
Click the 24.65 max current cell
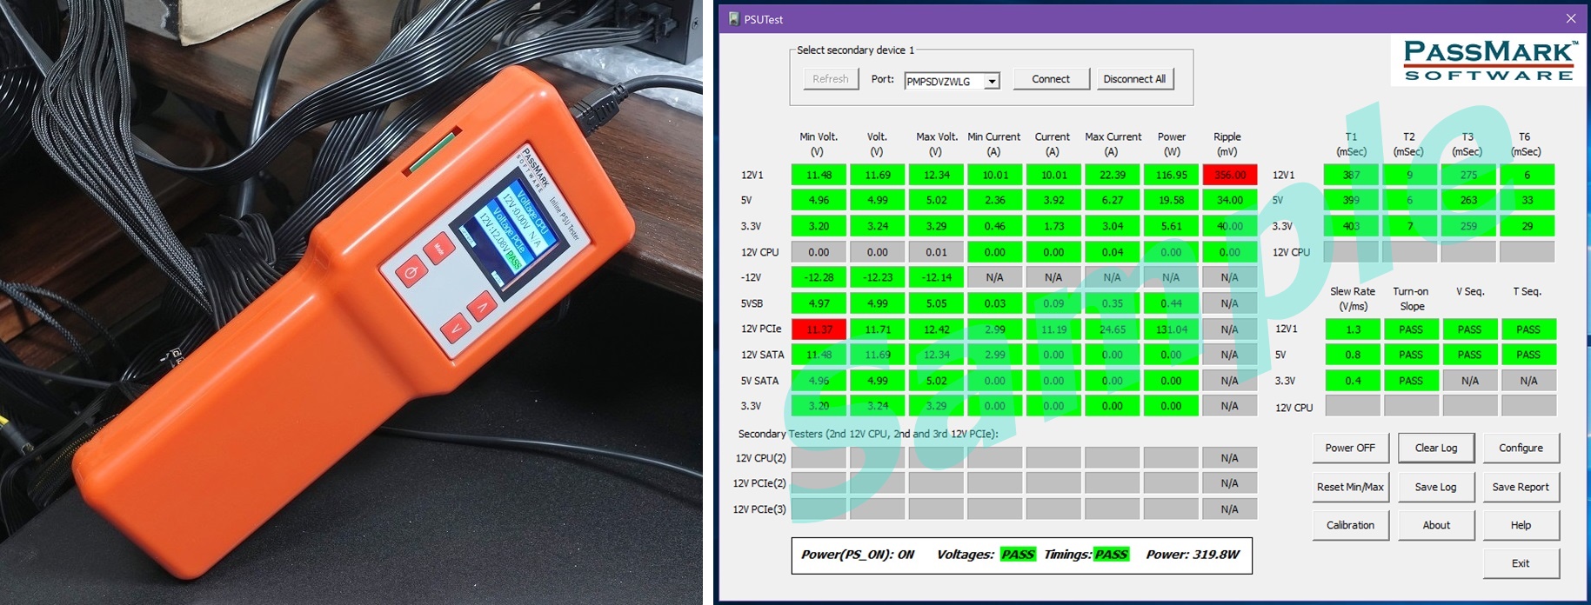tap(1112, 329)
